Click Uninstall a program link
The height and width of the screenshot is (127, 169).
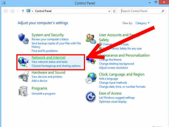tap(43, 94)
